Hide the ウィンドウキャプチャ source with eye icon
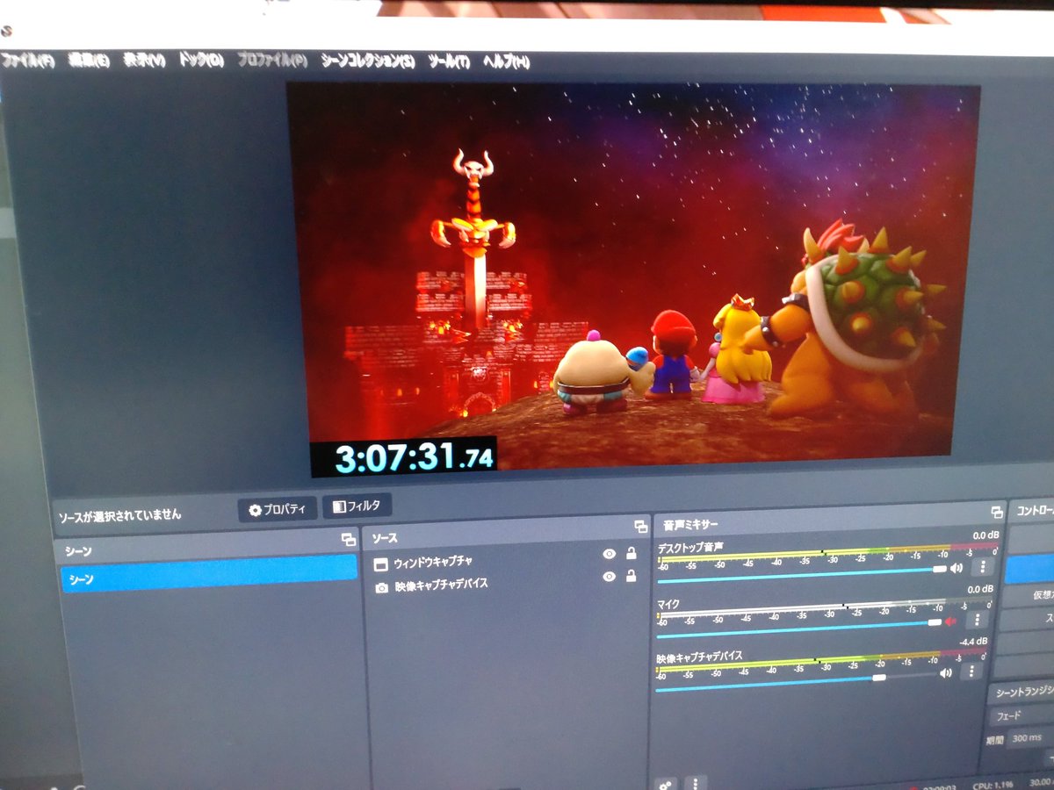The width and height of the screenshot is (1054, 790). pyautogui.click(x=609, y=554)
